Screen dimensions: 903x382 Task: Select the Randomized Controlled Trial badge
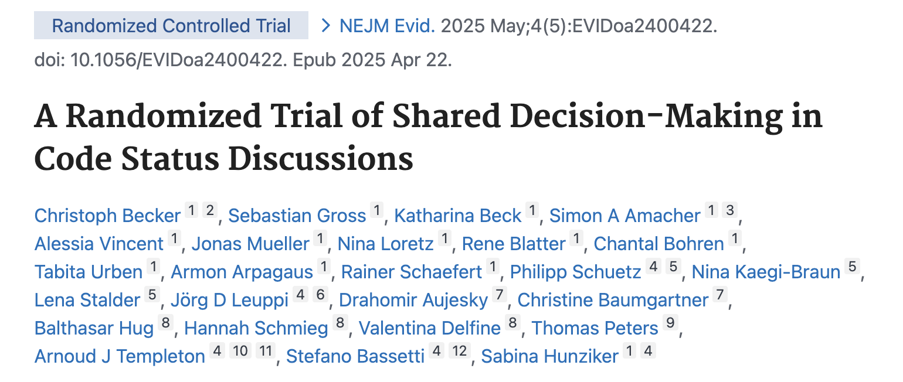[171, 26]
